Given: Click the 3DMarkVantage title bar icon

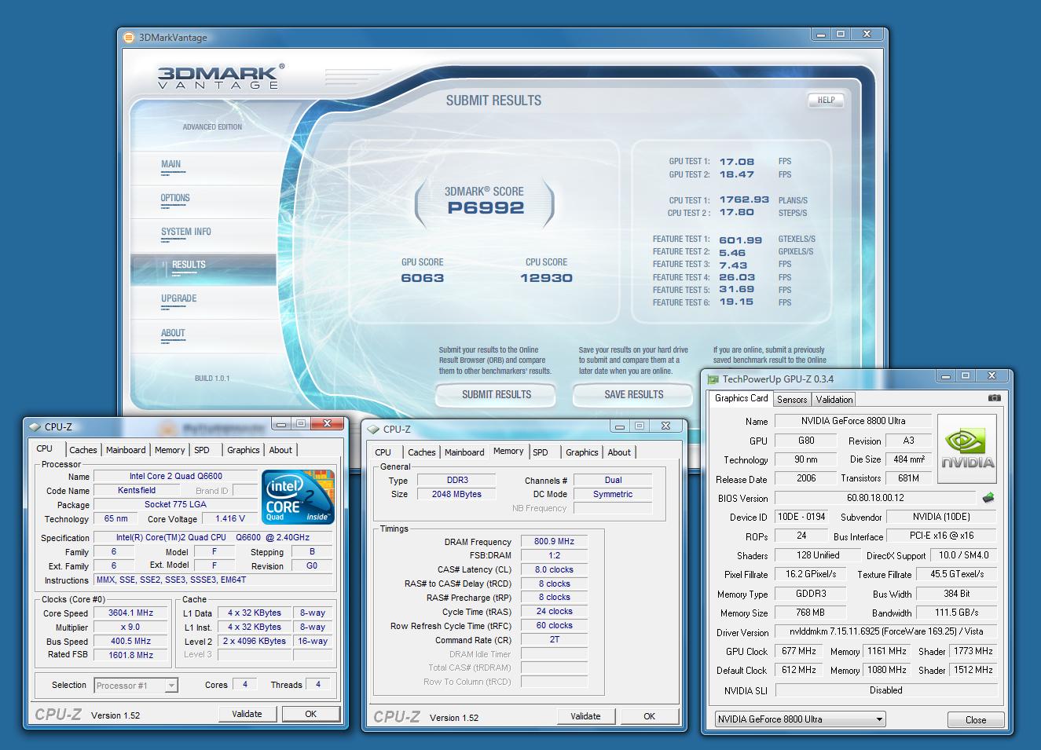Looking at the screenshot, I should pyautogui.click(x=130, y=37).
